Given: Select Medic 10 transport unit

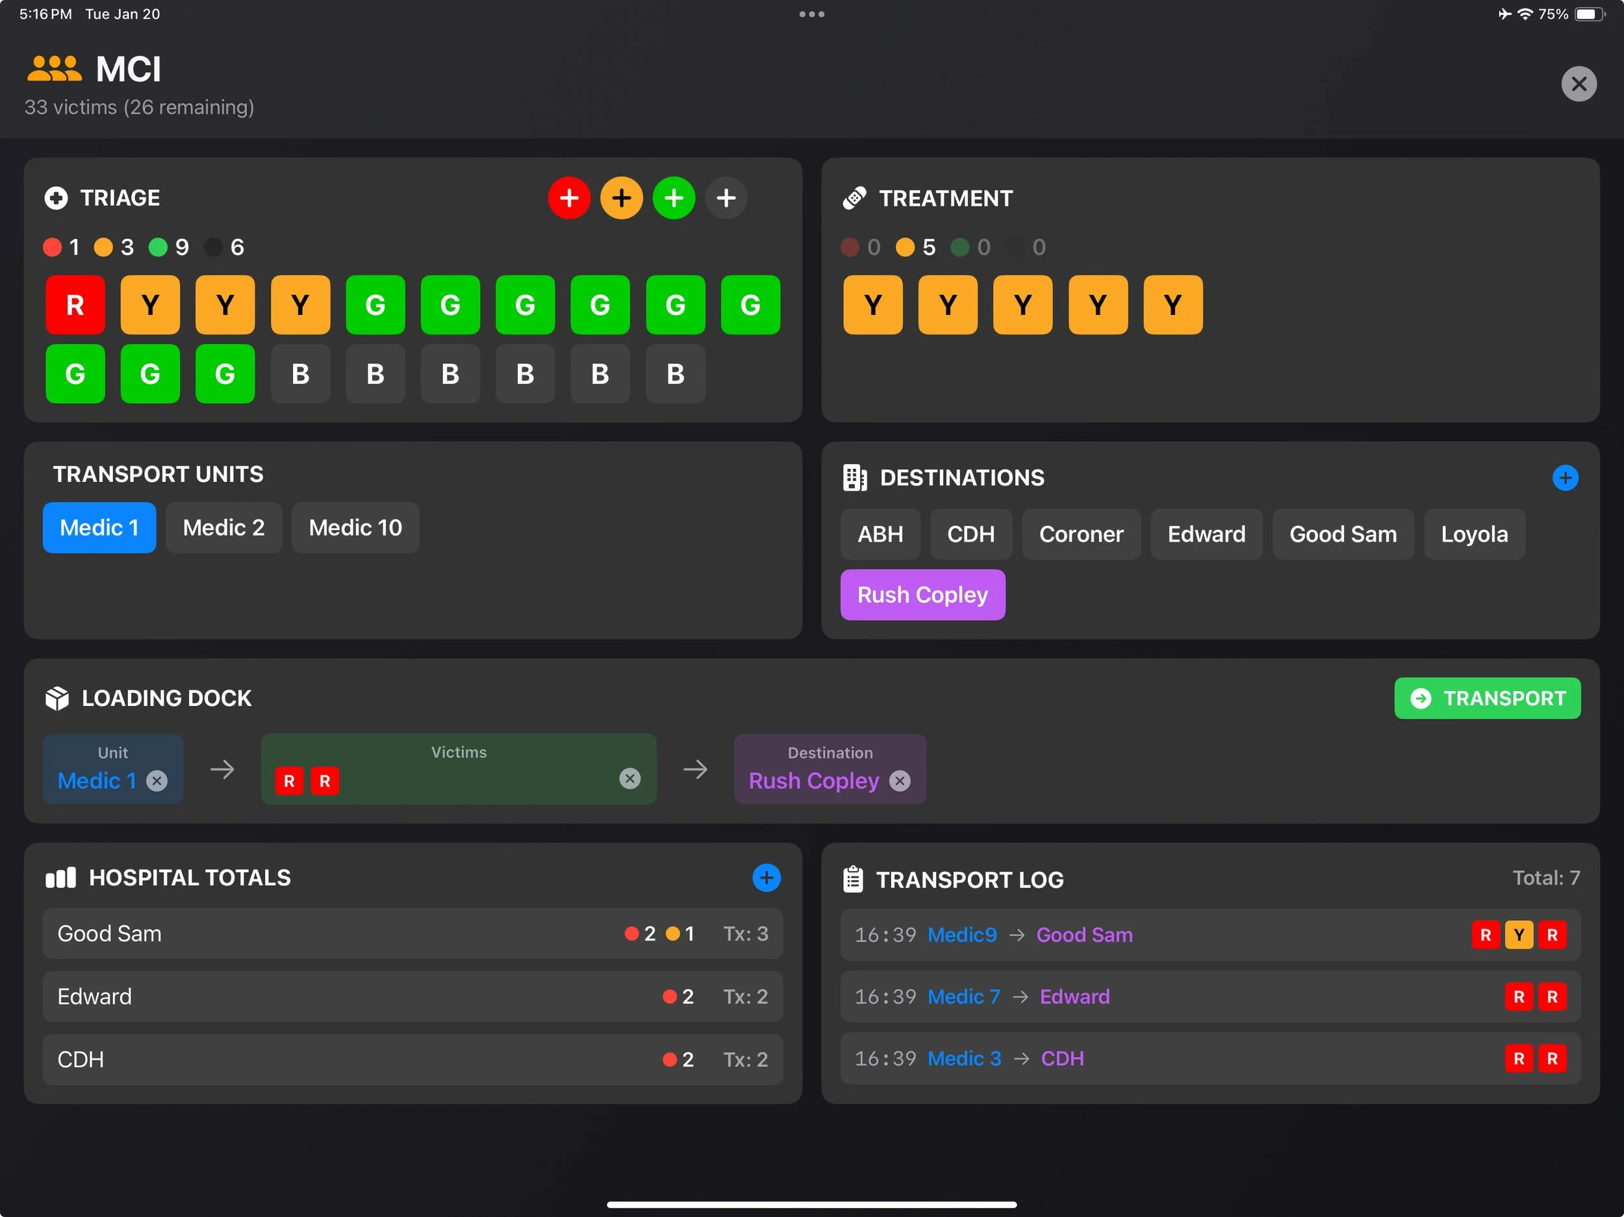Looking at the screenshot, I should point(355,527).
